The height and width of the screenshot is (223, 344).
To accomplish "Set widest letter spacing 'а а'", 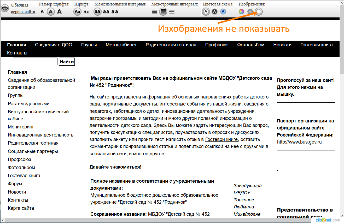I will coord(115,11).
